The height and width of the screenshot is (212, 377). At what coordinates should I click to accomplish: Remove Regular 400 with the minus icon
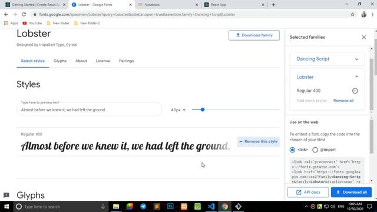point(355,91)
